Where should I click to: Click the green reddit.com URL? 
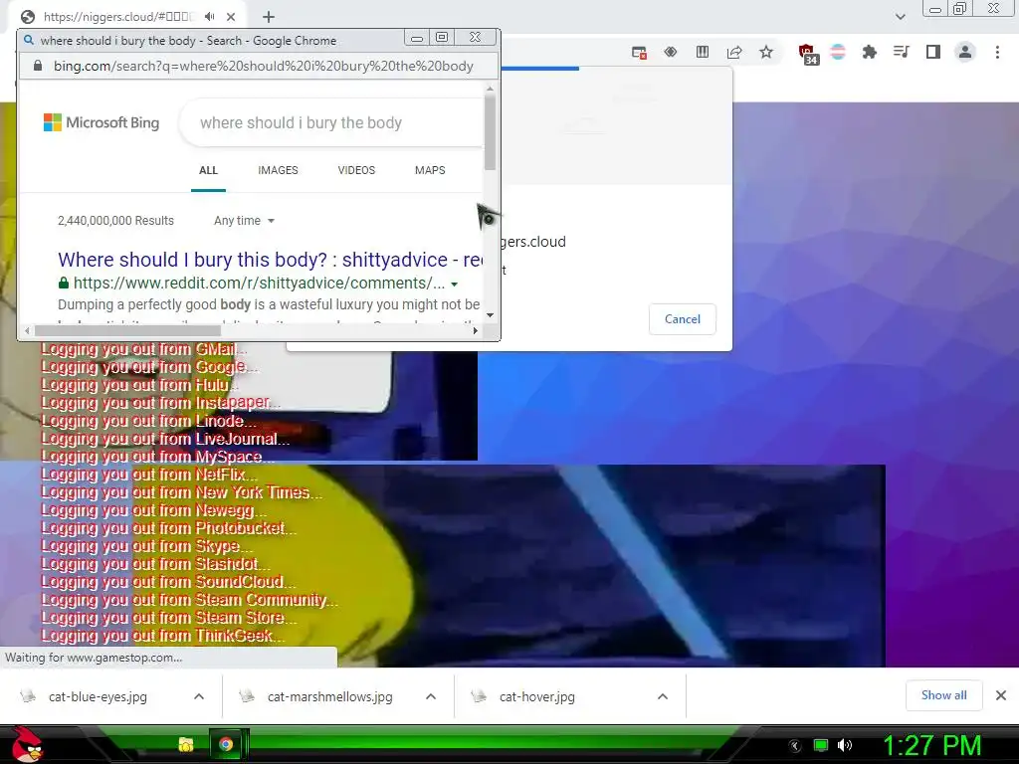(x=260, y=284)
